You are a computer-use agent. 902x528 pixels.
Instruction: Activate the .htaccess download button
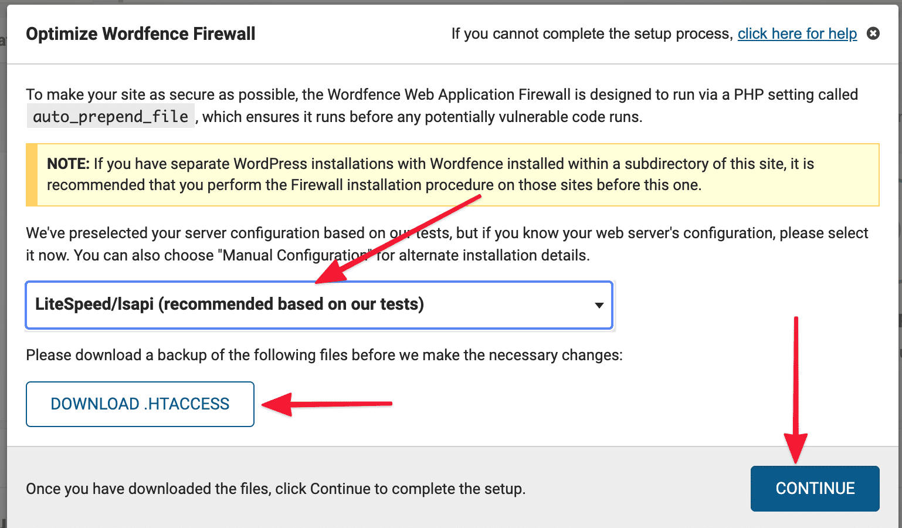click(x=140, y=404)
